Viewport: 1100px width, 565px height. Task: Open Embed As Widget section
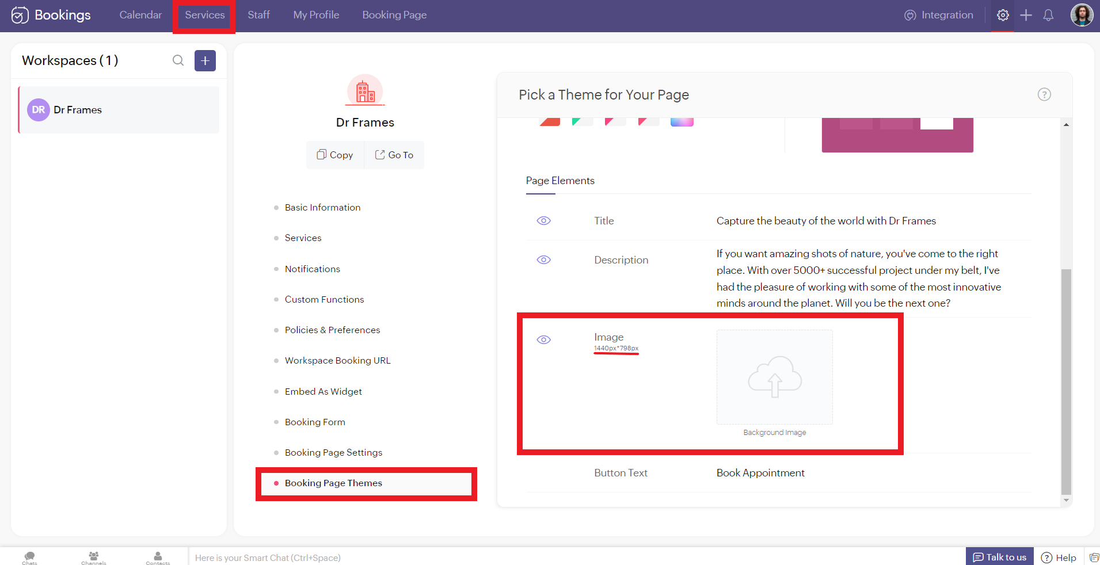coord(323,391)
